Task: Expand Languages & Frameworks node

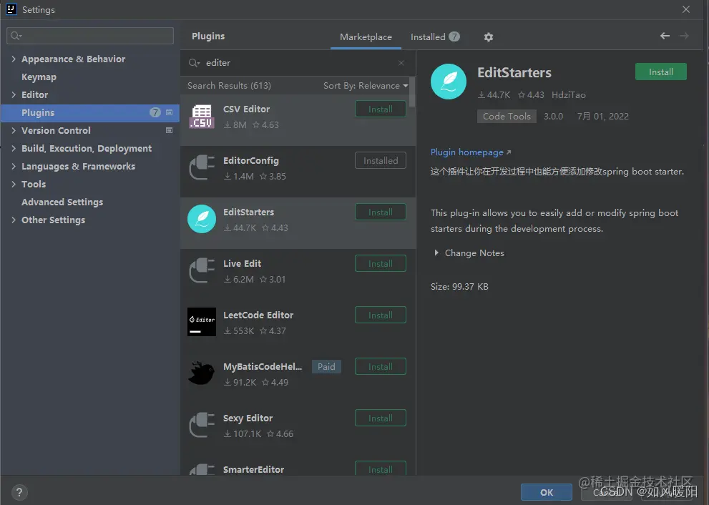Action: pyautogui.click(x=14, y=167)
